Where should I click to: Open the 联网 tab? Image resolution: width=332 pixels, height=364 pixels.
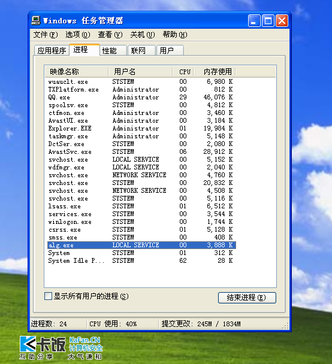pos(141,50)
